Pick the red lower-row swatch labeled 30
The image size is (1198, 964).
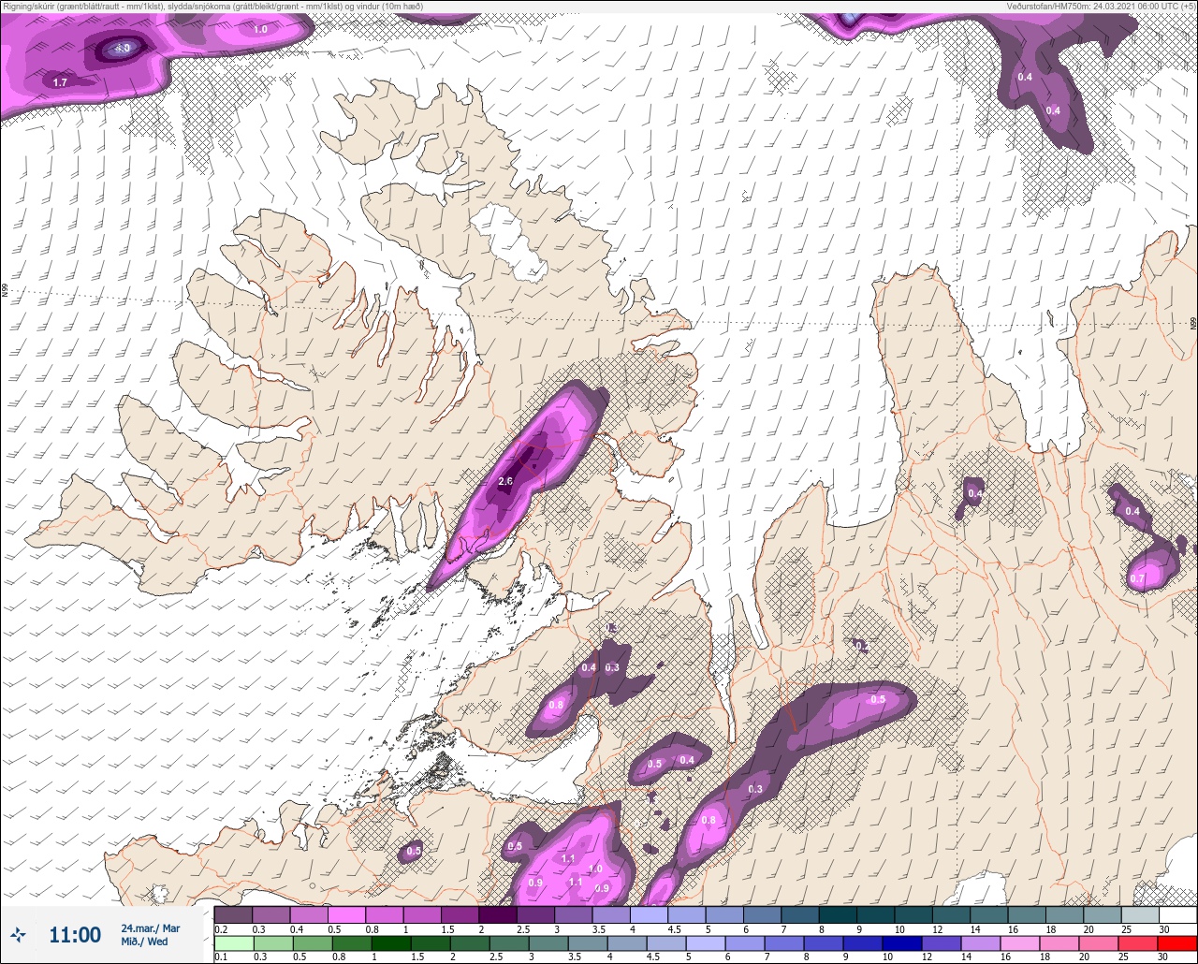click(1177, 942)
